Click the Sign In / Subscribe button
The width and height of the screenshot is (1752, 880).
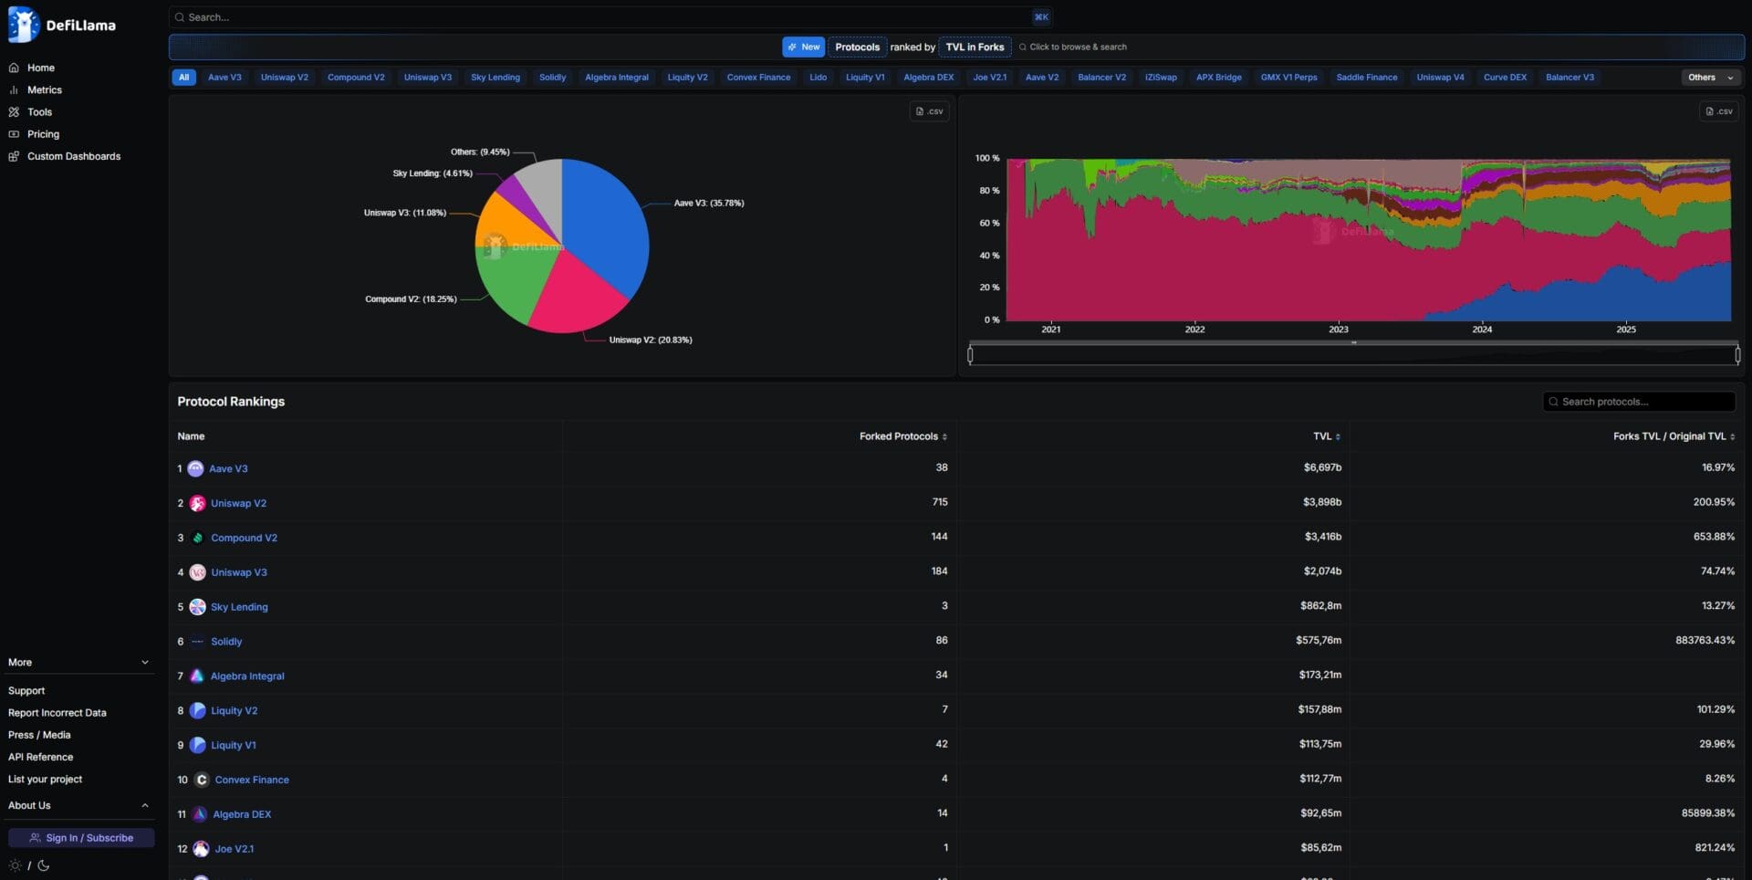point(81,837)
